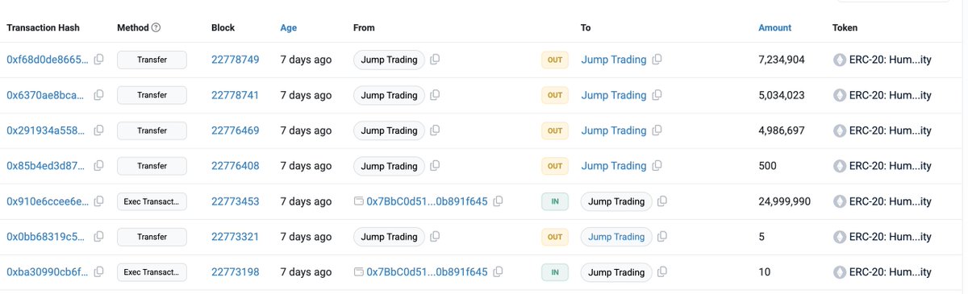The width and height of the screenshot is (968, 294).
Task: Click the Ethereum token icon in the 500 amount row
Action: coord(840,166)
